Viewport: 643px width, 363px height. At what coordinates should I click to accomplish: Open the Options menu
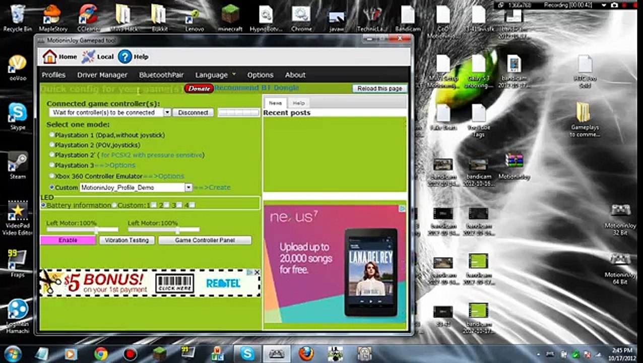(260, 75)
